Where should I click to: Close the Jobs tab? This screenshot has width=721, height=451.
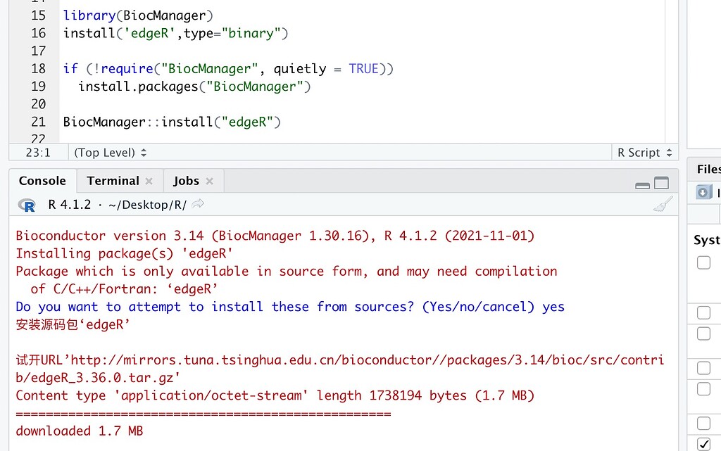click(x=210, y=181)
